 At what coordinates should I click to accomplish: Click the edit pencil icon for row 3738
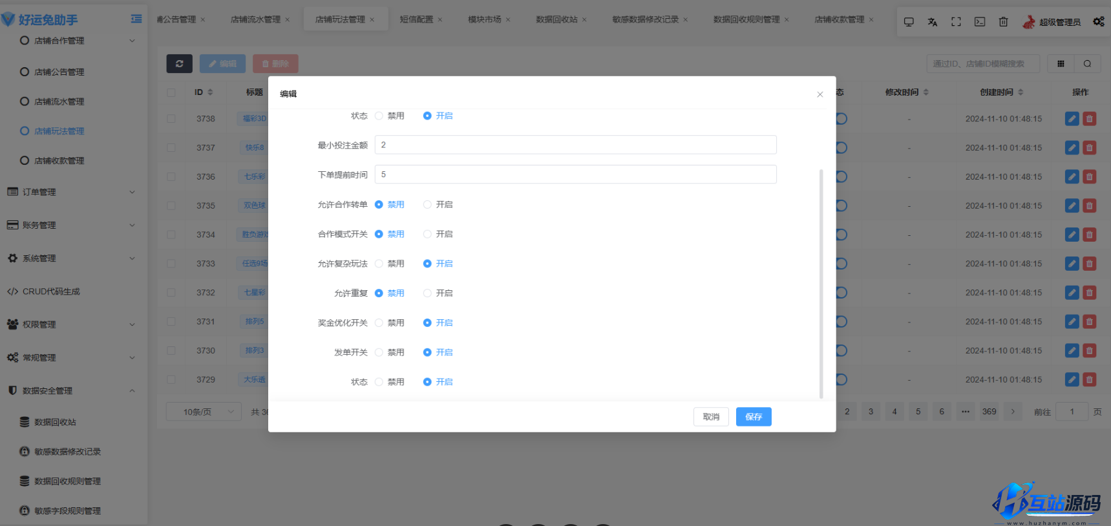coord(1072,119)
